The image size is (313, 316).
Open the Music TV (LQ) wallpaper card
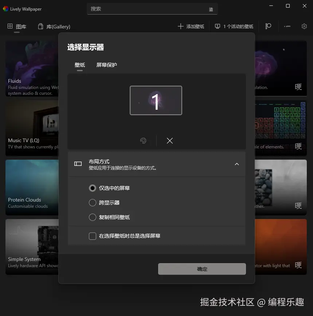(32, 128)
